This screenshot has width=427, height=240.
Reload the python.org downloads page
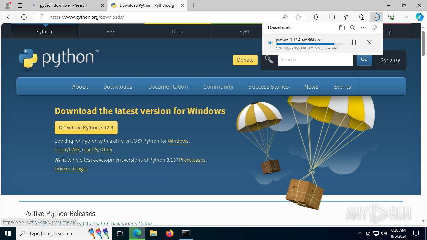pyautogui.click(x=24, y=17)
